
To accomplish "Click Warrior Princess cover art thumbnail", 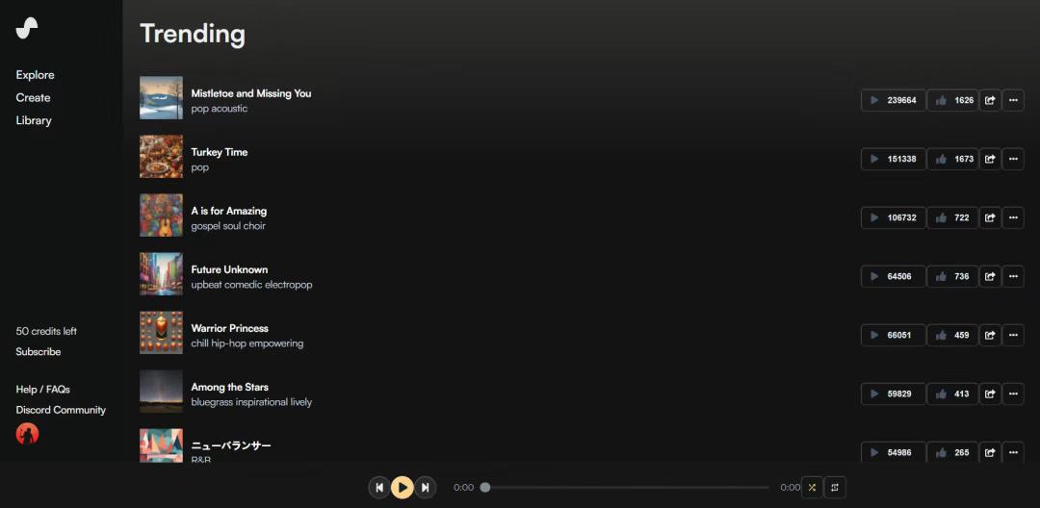I will click(x=161, y=333).
